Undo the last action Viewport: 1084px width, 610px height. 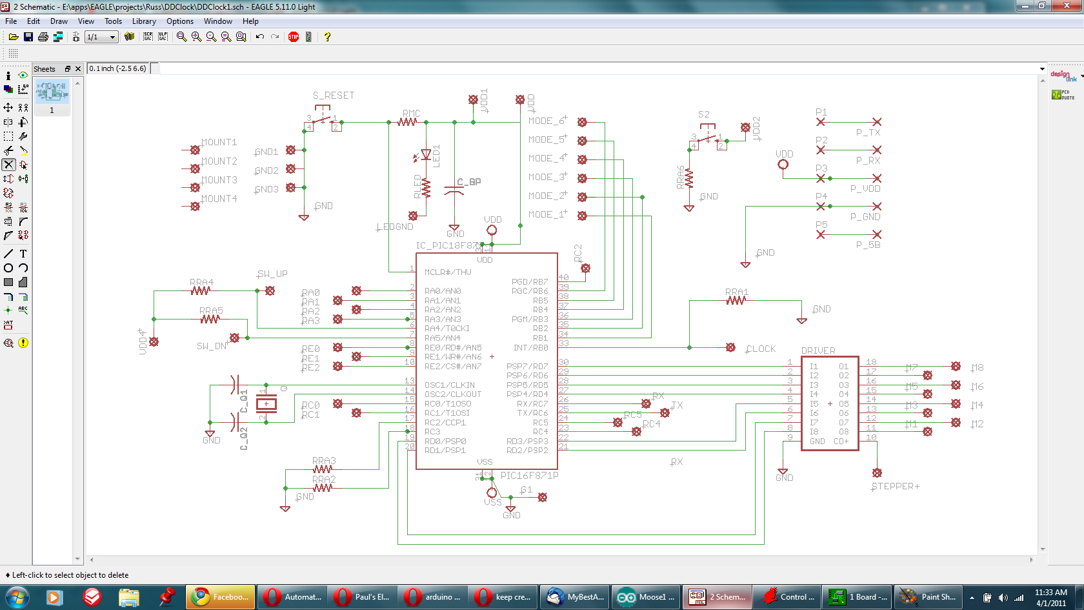(259, 37)
